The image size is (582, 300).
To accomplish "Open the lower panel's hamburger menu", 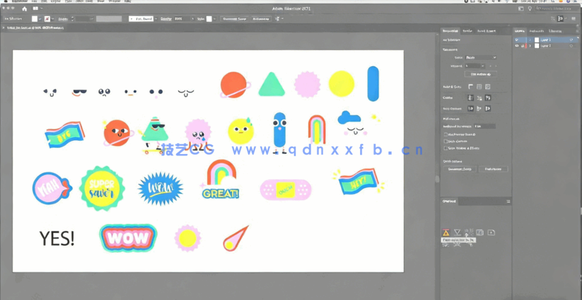I will 508,201.
